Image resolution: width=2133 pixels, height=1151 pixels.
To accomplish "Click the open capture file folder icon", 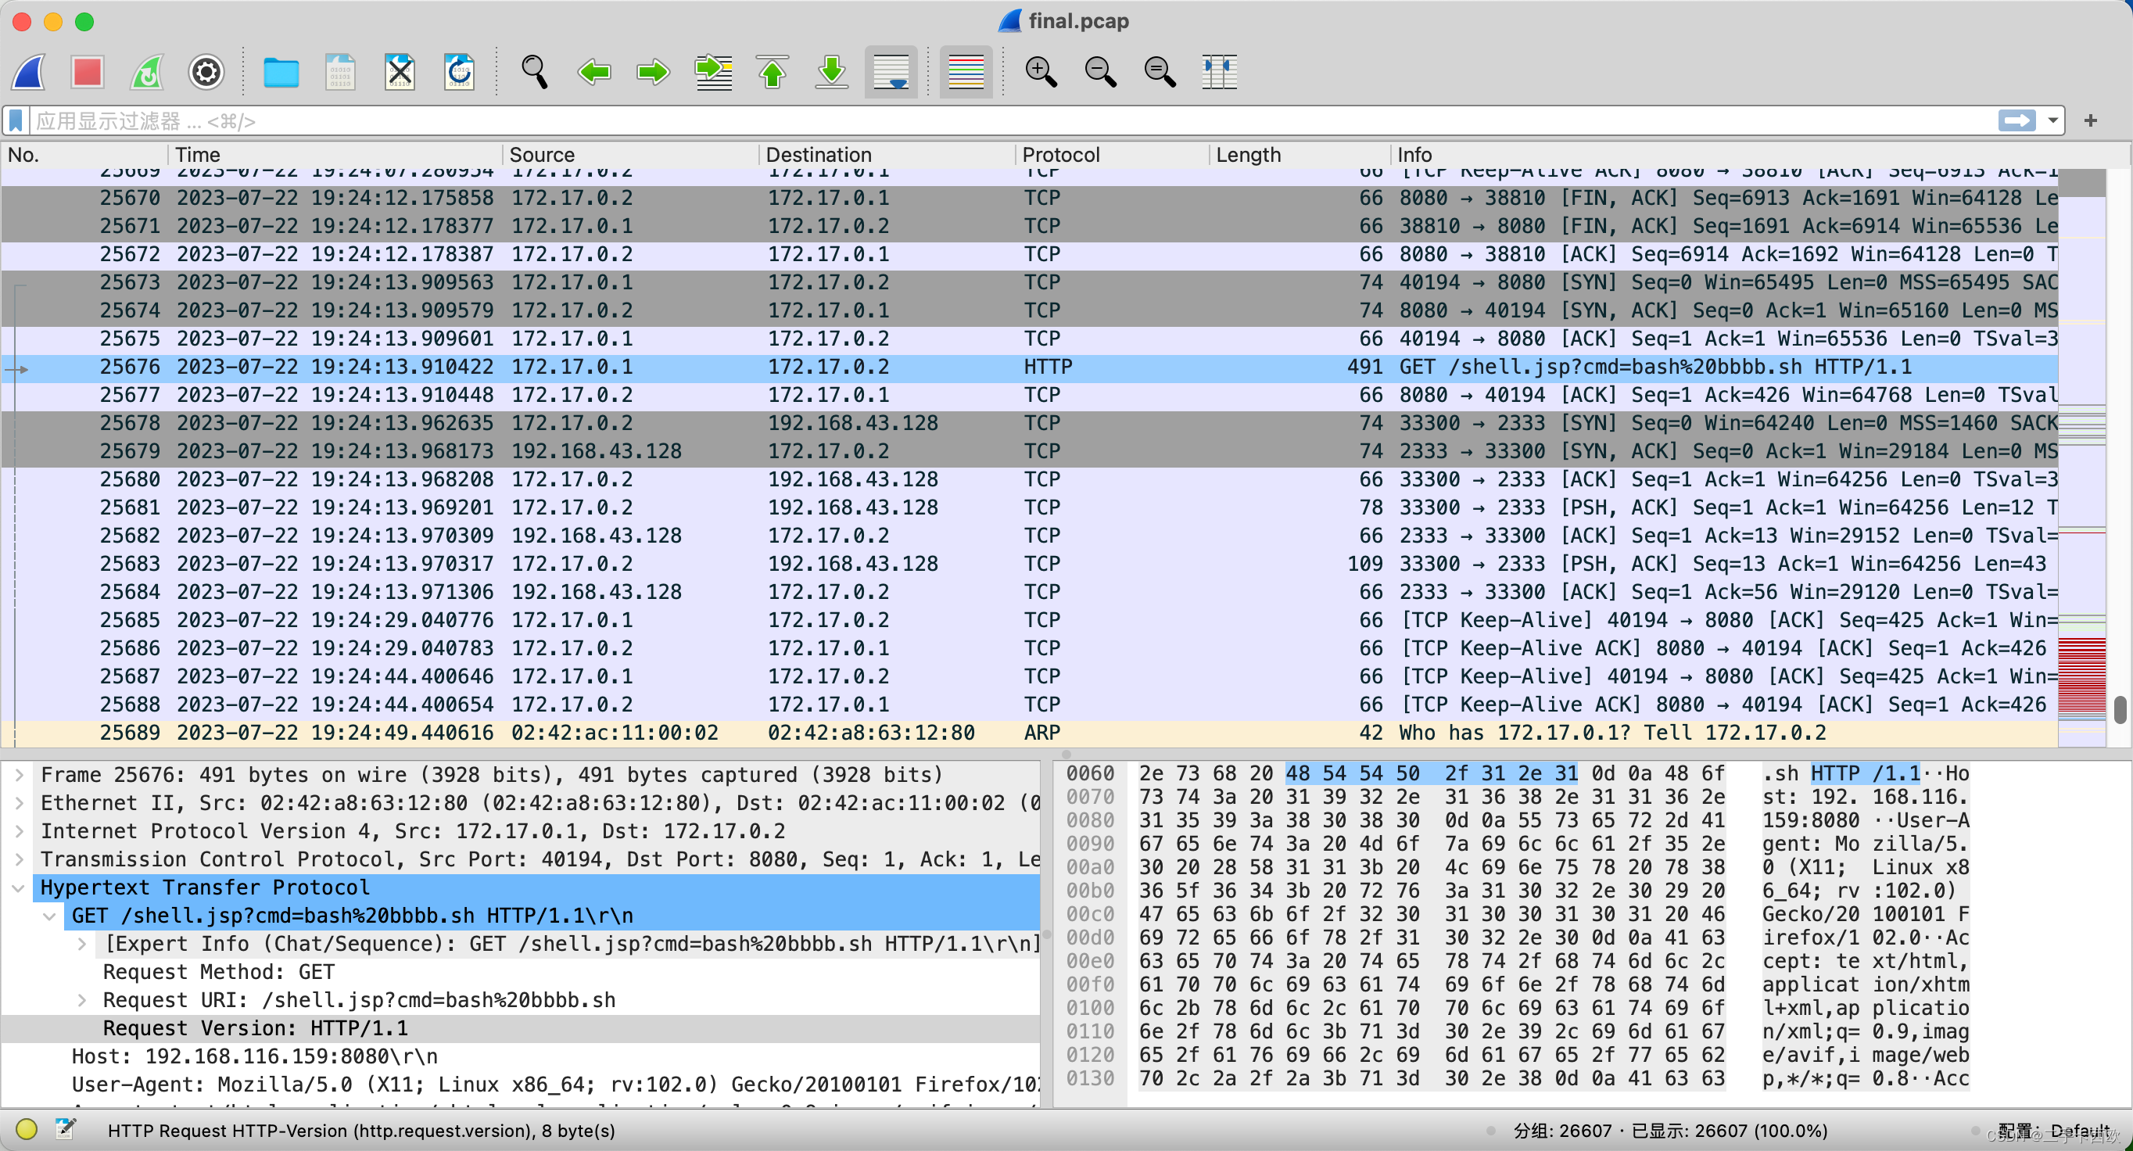I will (x=281, y=72).
